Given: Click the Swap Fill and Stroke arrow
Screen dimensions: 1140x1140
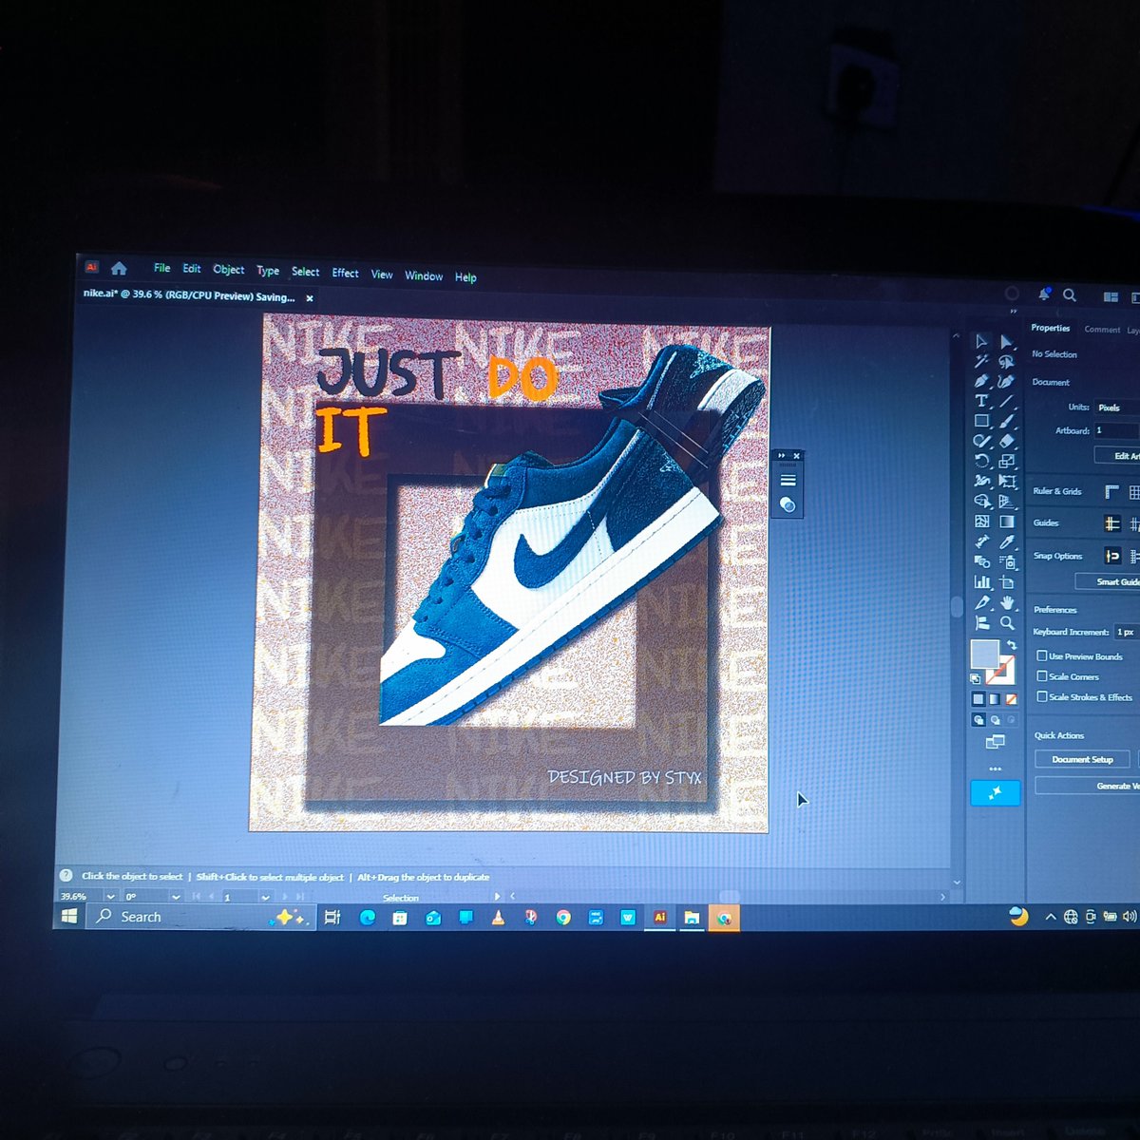Looking at the screenshot, I should coord(1012,644).
